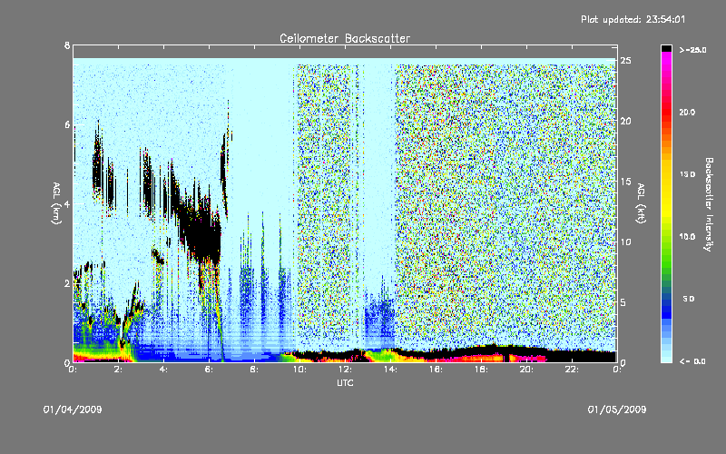Click the '8' km tick on left axis
726x454 pixels.
[x=67, y=45]
